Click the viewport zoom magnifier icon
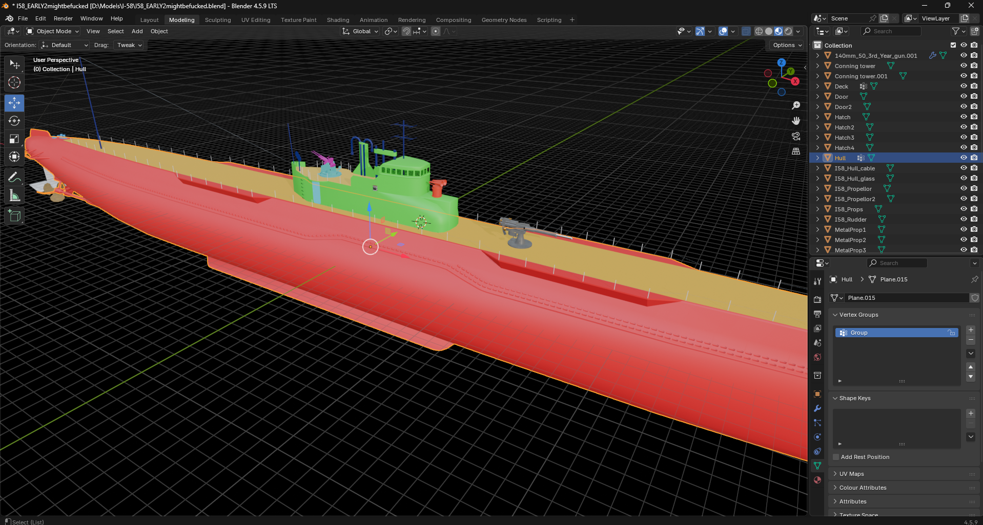983x525 pixels. pos(796,105)
